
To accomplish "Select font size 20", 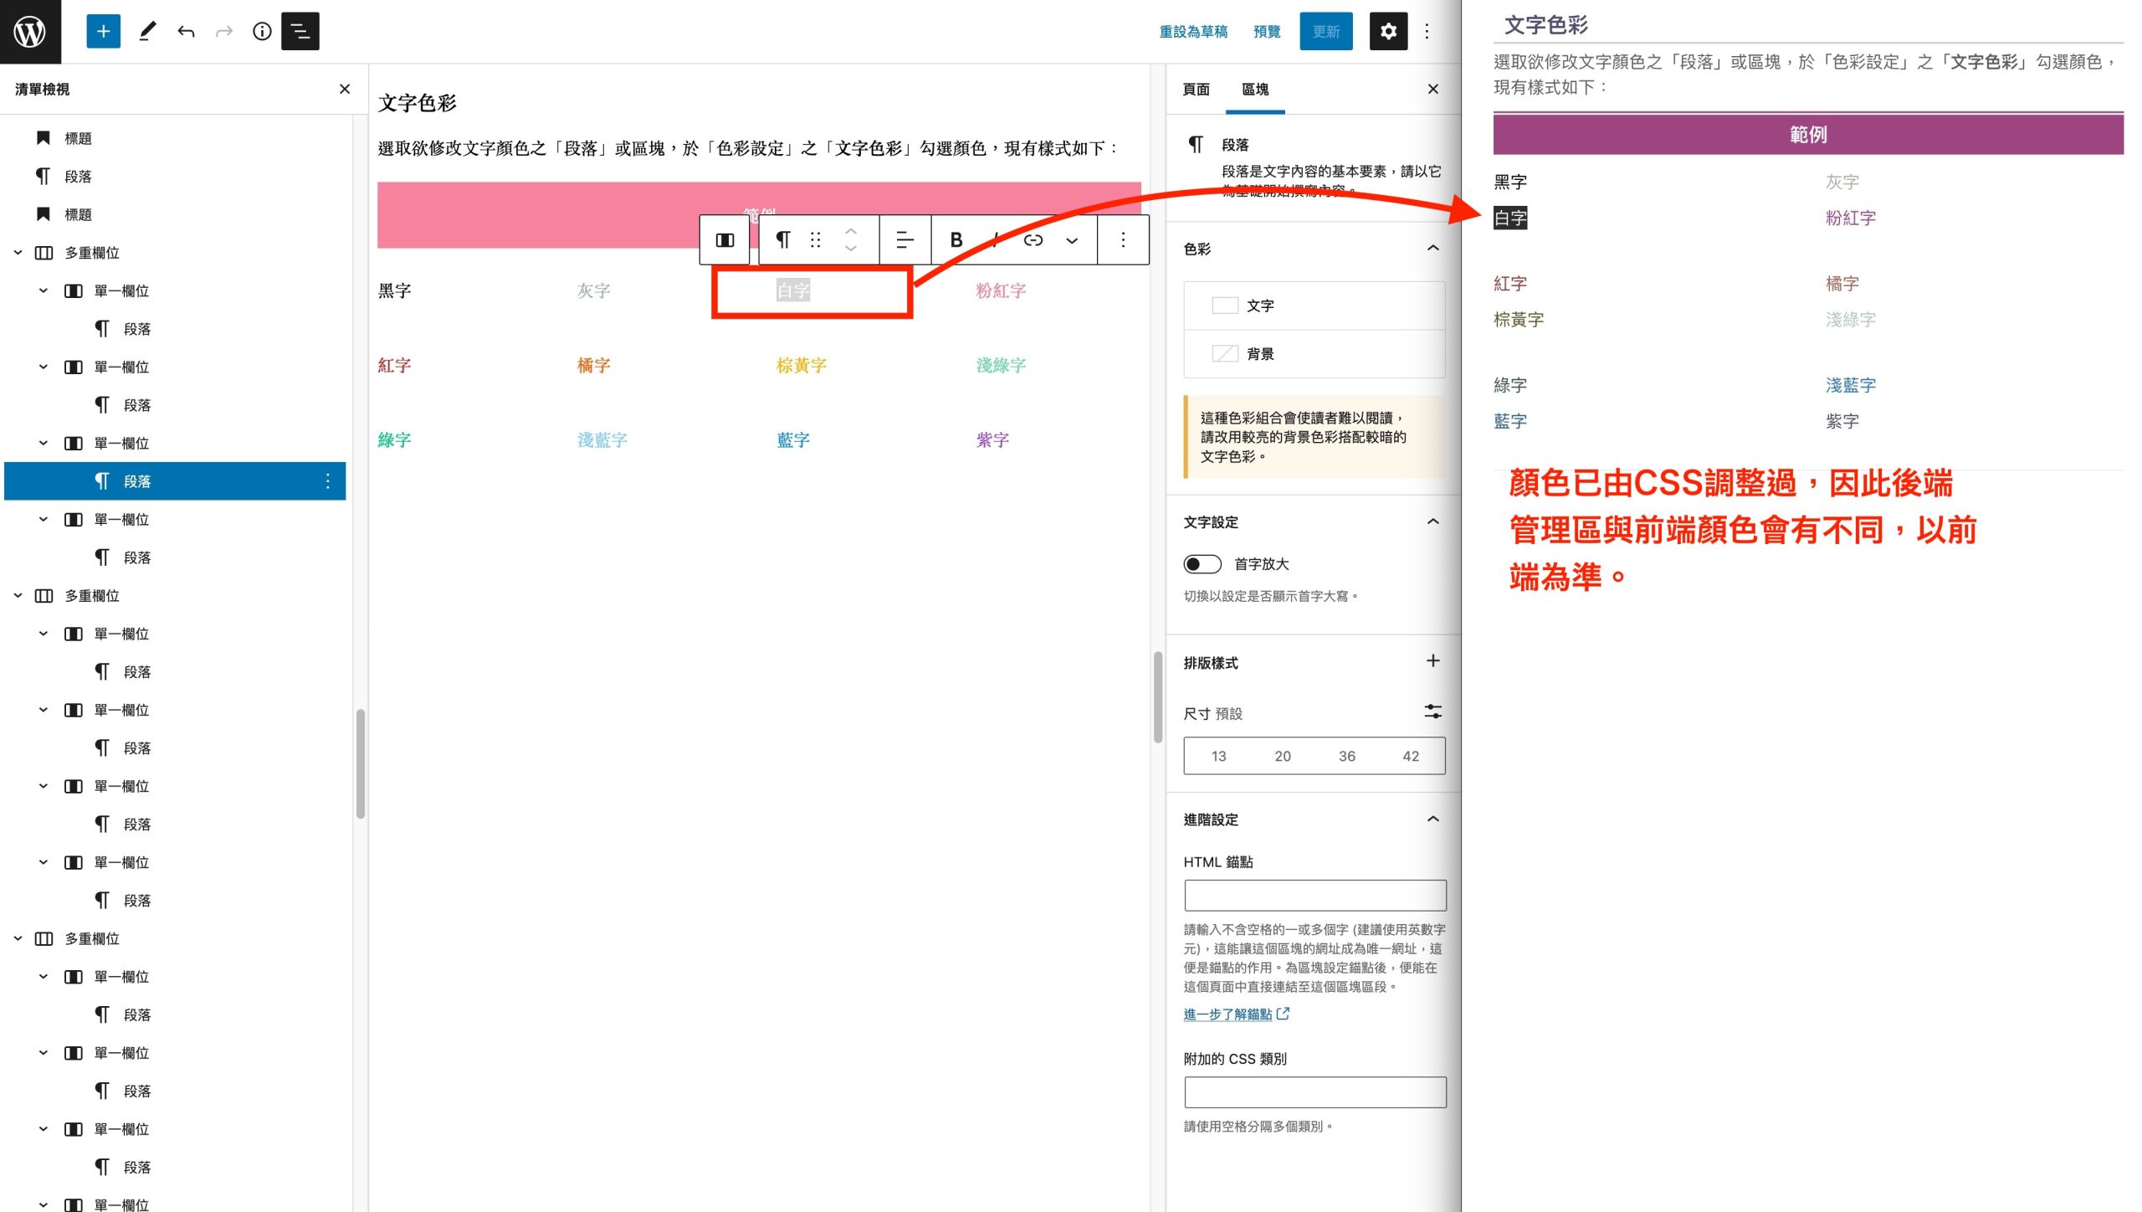I will (x=1283, y=757).
